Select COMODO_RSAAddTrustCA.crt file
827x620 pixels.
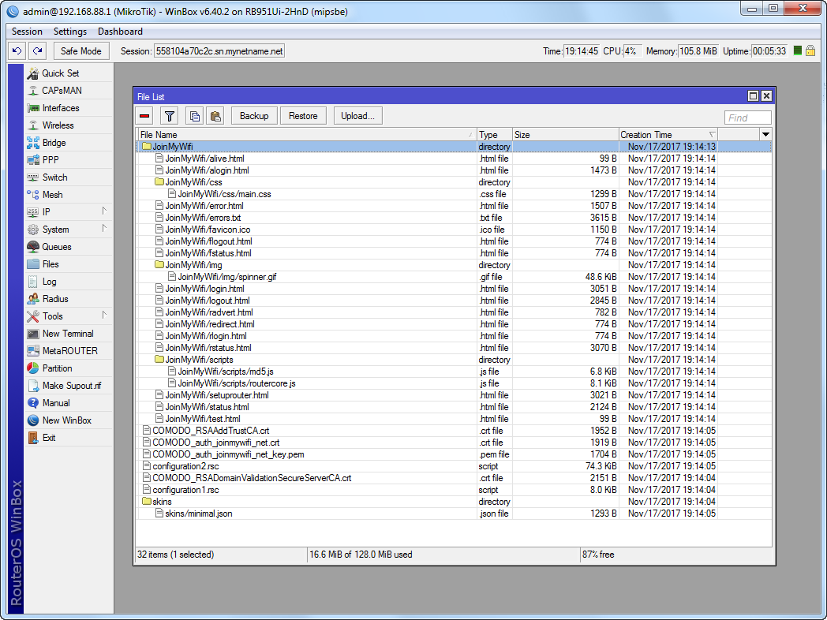(454, 431)
